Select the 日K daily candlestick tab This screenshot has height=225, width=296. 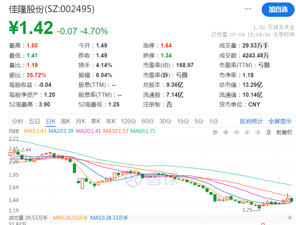[x=51, y=121]
